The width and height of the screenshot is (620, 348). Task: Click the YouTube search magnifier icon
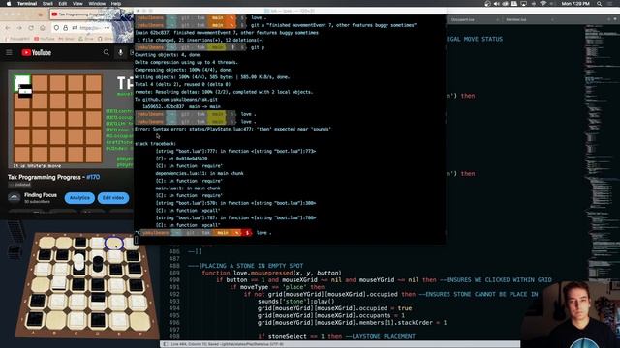106,52
